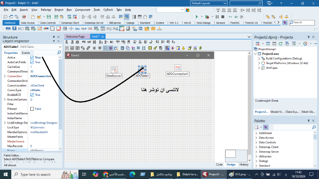319x179 pixels.
Task: Open the Model View tab in Projects panel
Action: tap(277, 112)
